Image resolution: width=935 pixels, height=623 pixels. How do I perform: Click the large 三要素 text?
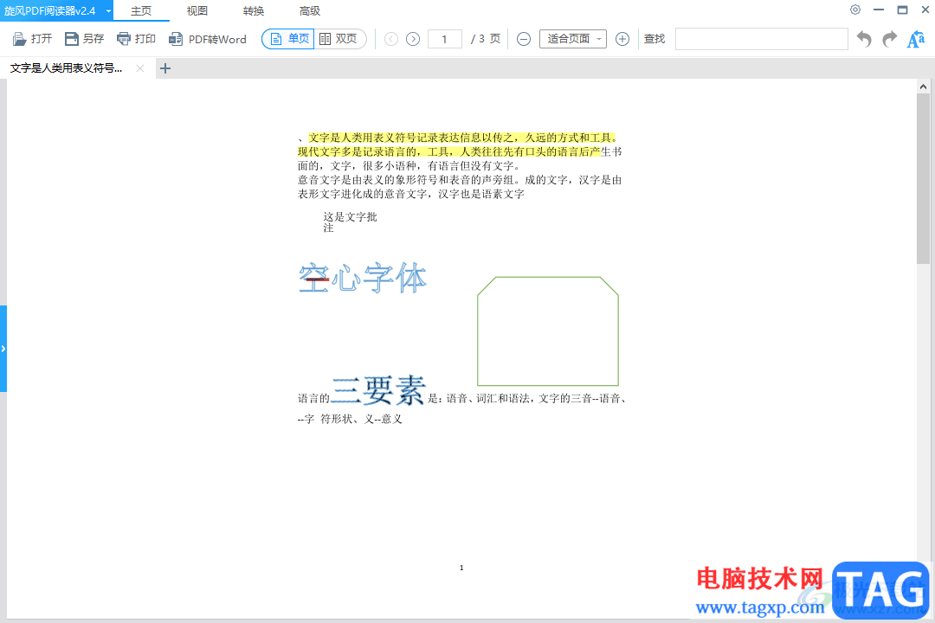pyautogui.click(x=378, y=390)
